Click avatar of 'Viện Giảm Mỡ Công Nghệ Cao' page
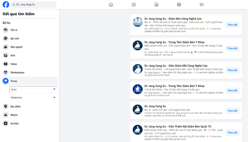This screenshot has width=249, height=142. 137,69
